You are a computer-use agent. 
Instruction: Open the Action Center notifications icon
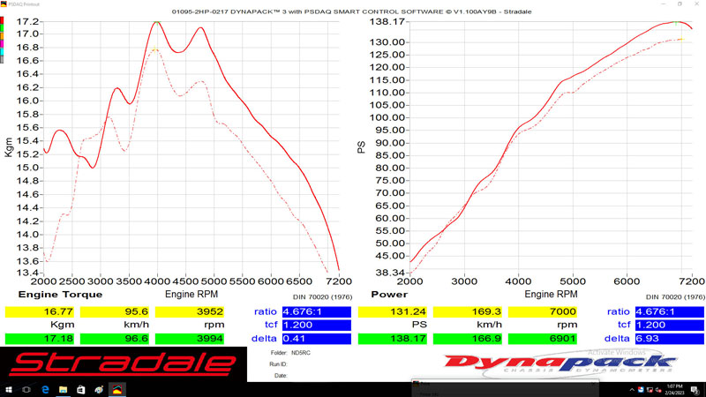695,390
